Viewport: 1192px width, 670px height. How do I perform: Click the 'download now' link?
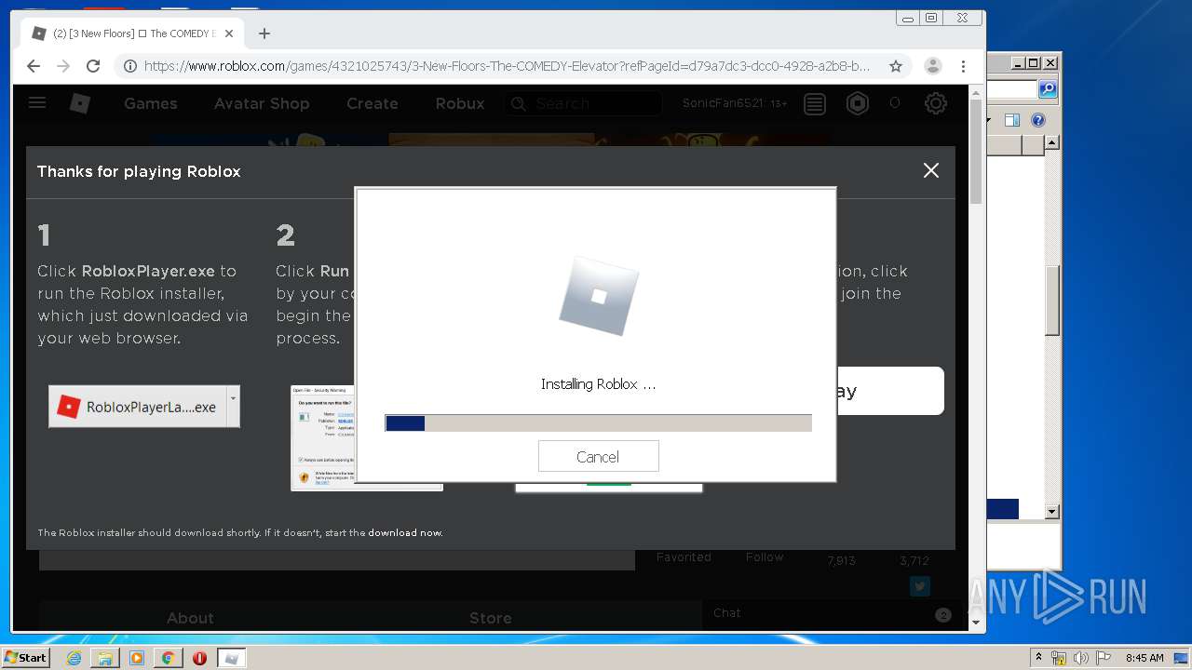coord(405,533)
